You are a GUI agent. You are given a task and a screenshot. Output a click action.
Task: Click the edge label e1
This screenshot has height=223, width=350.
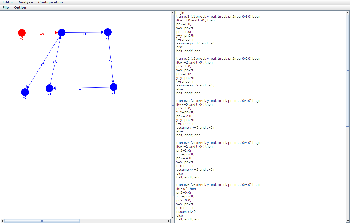coord(84,34)
